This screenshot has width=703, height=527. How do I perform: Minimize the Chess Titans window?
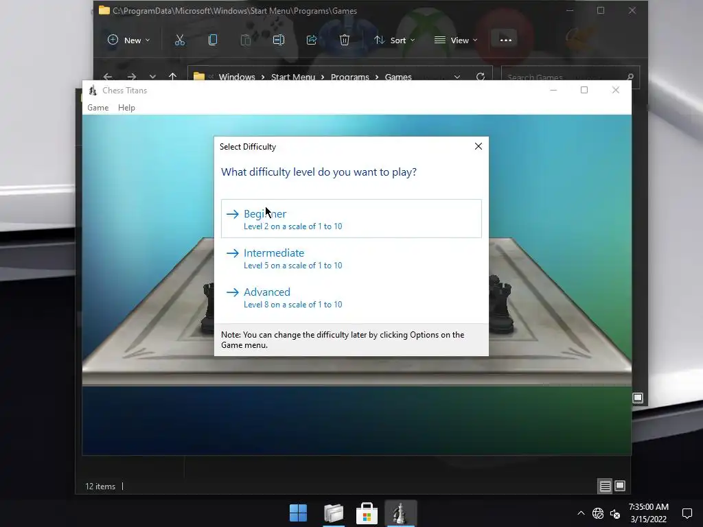553,90
